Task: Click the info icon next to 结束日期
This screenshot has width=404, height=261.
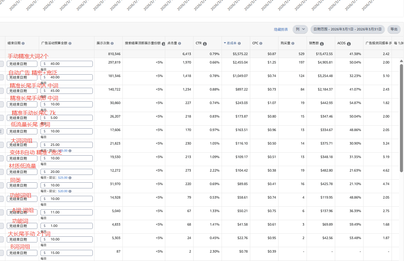Action: coord(23,43)
